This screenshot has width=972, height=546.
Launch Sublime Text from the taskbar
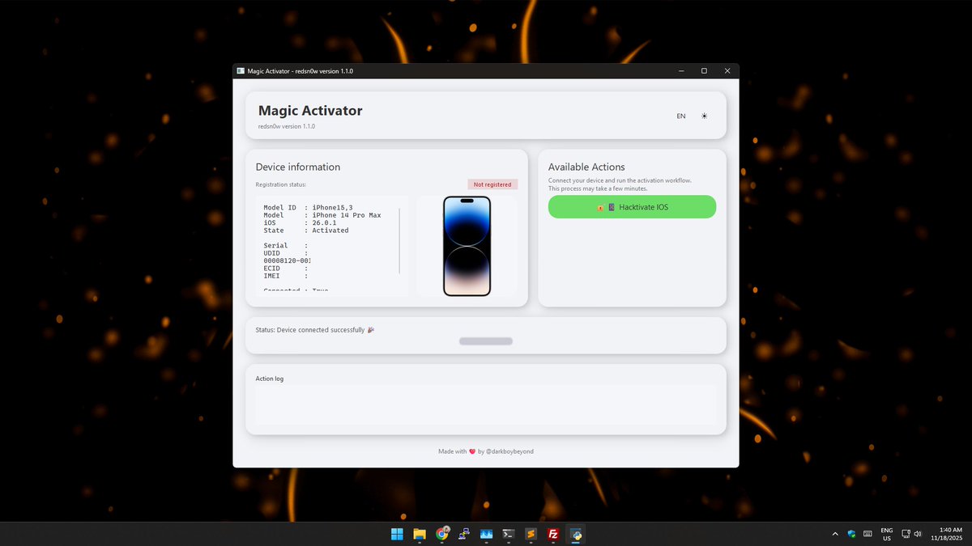[530, 534]
